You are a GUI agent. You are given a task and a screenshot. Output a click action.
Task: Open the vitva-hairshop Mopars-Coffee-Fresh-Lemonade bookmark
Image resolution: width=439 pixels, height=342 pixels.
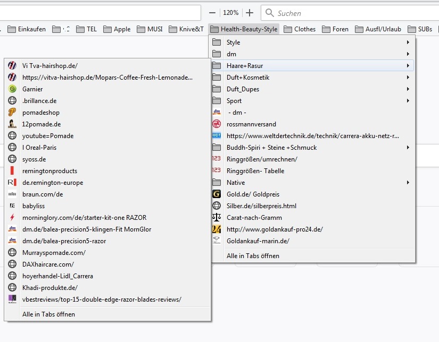click(107, 78)
